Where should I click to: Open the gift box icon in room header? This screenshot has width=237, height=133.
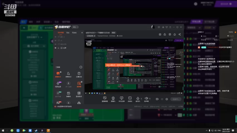pyautogui.click(x=160, y=34)
